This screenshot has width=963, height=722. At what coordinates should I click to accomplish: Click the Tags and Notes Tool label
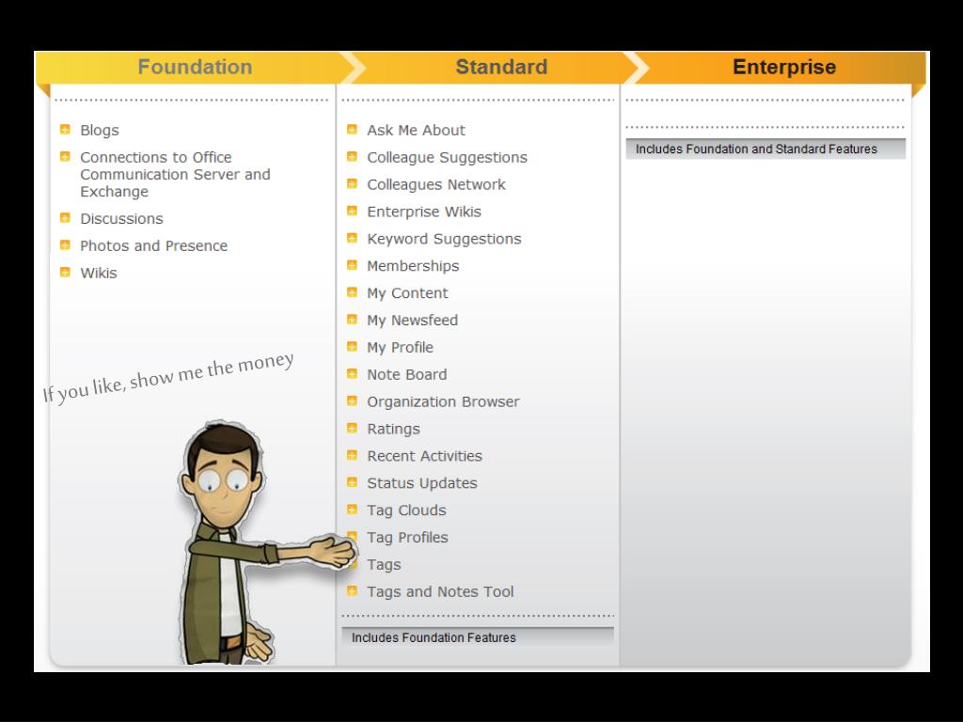440,592
